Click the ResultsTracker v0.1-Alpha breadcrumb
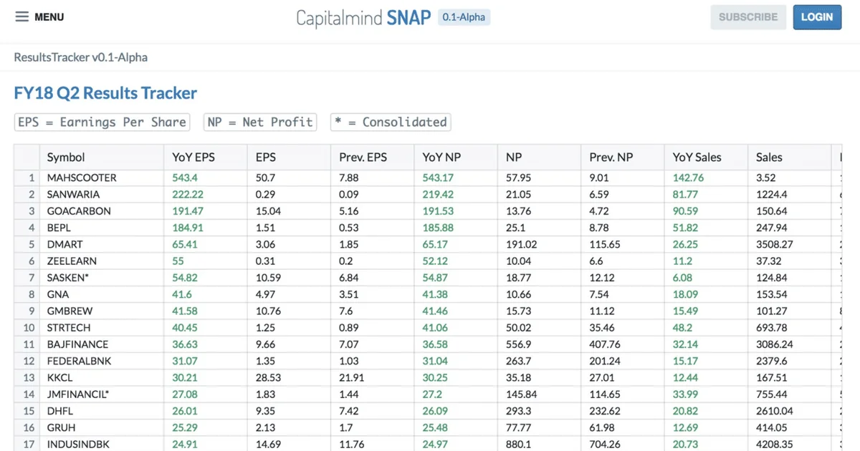The height and width of the screenshot is (451, 860). pyautogui.click(x=81, y=57)
